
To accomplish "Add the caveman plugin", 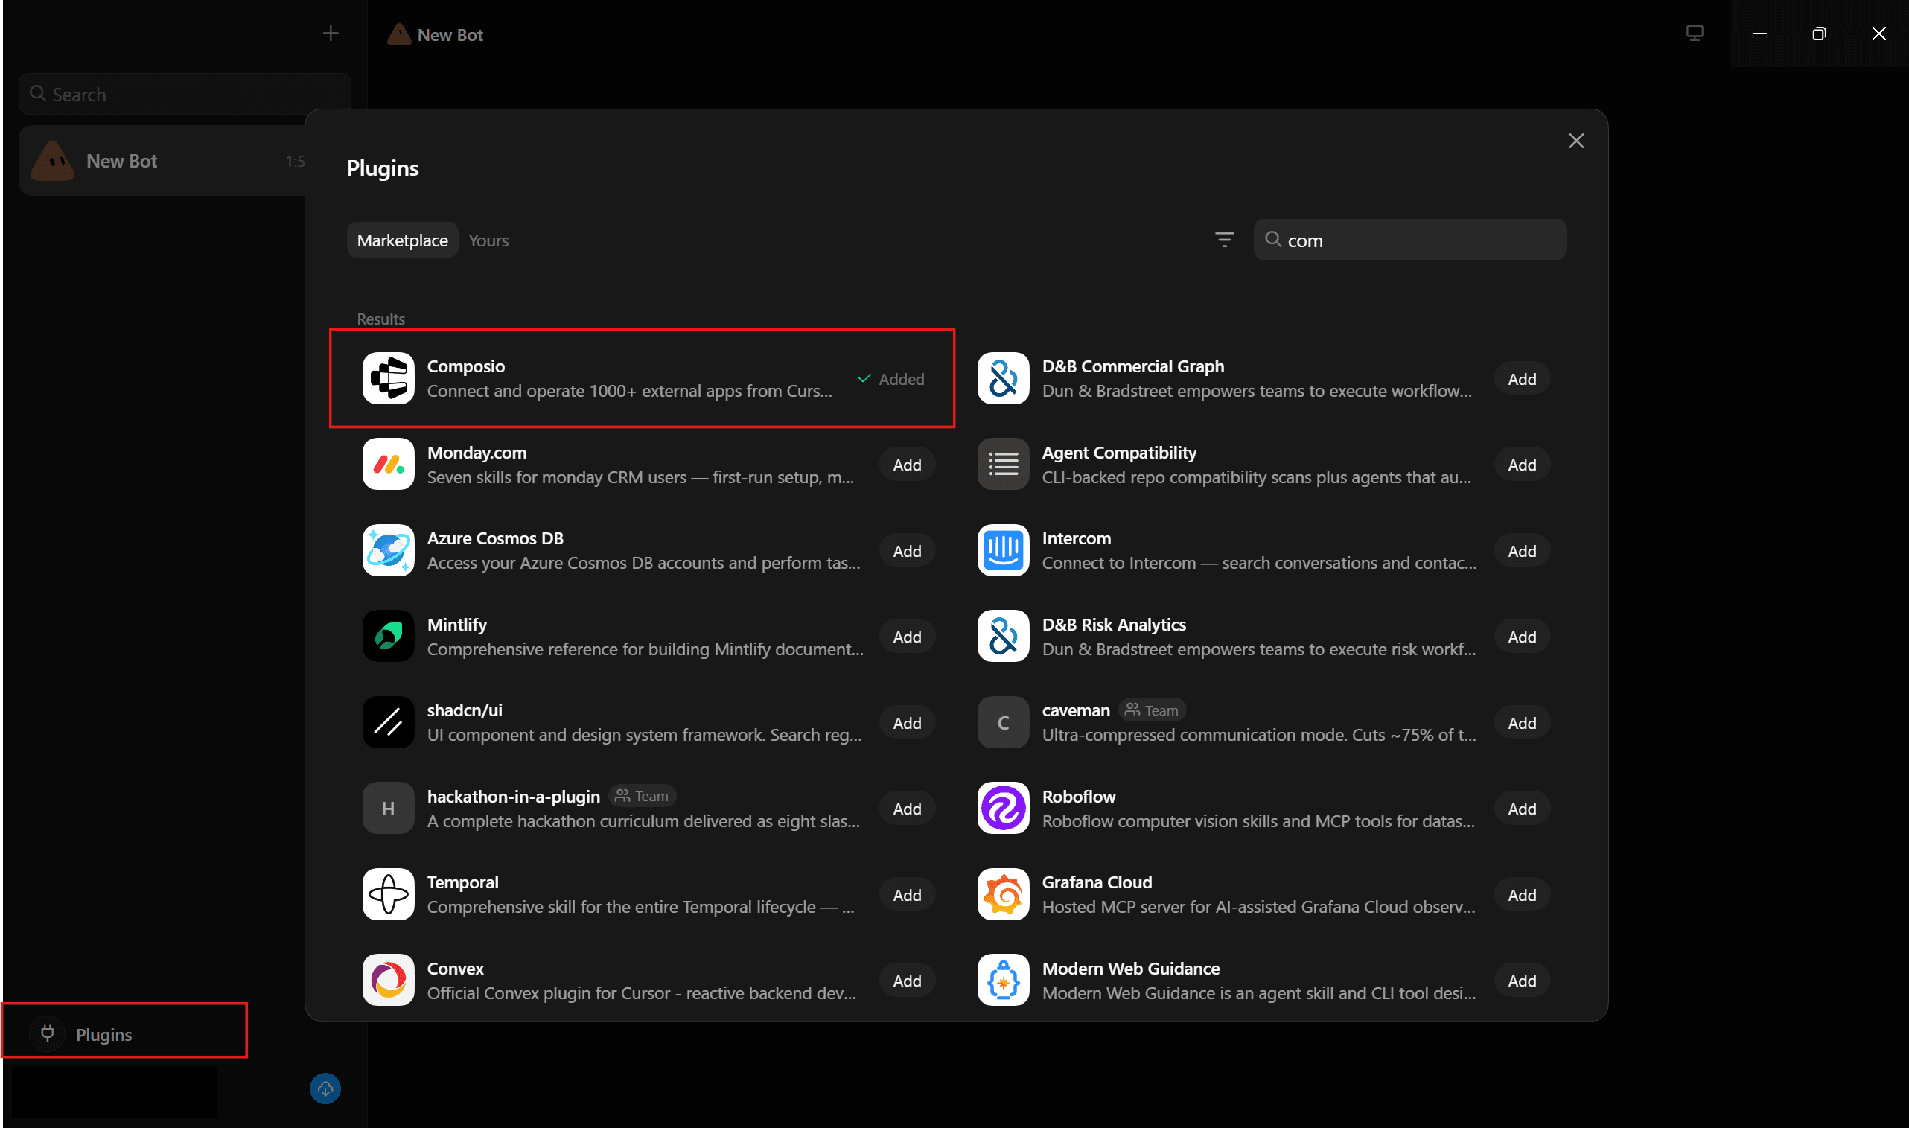I will click(x=1522, y=723).
